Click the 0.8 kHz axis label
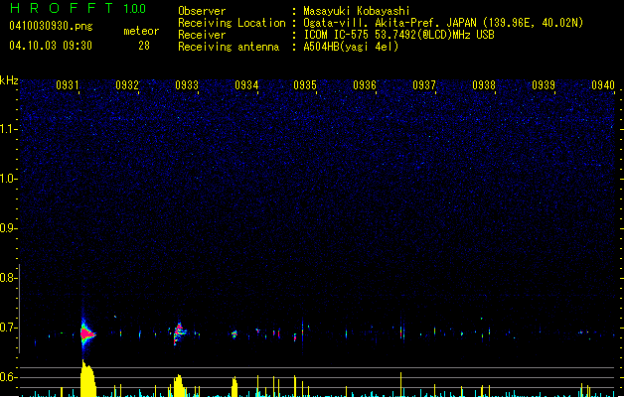Viewport: 625px width, 397px height. (8, 278)
